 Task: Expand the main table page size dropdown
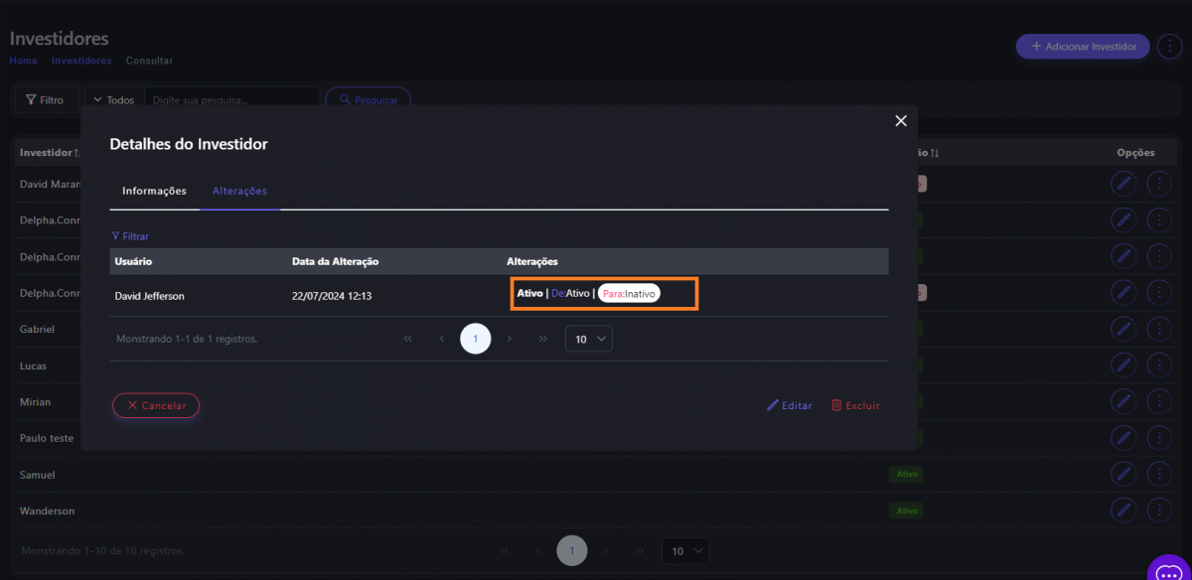[686, 550]
